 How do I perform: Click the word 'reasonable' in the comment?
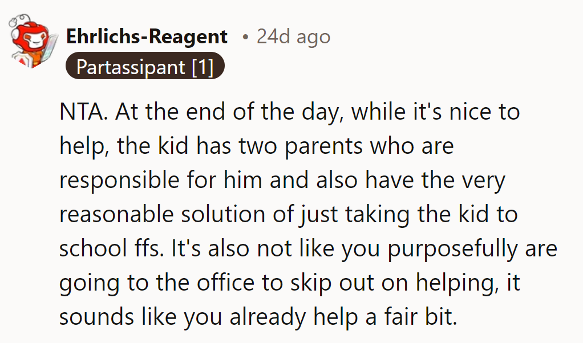tap(116, 214)
